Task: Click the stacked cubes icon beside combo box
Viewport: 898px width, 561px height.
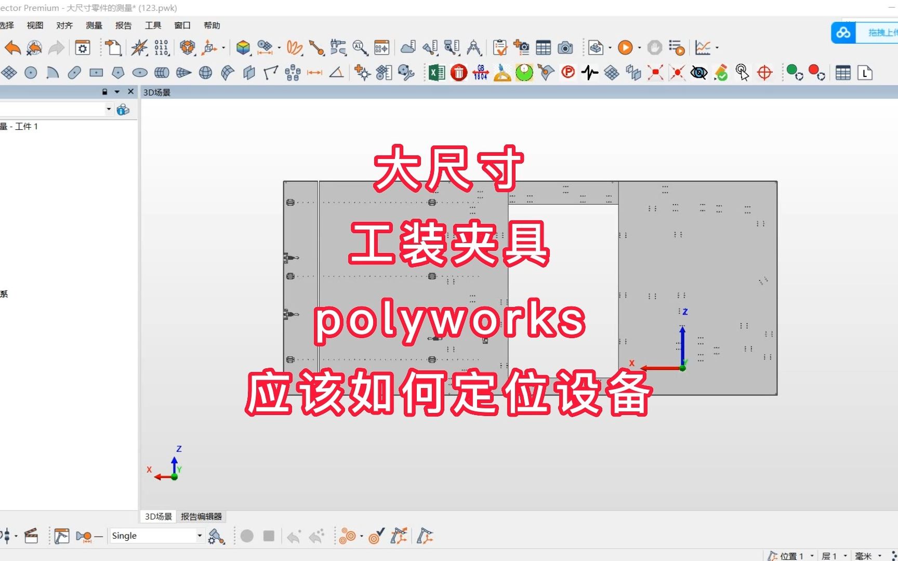Action: (123, 110)
